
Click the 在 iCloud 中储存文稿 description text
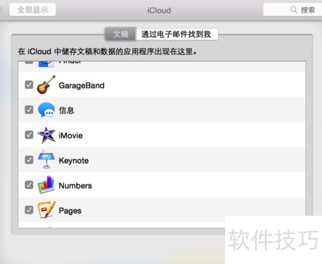click(107, 51)
